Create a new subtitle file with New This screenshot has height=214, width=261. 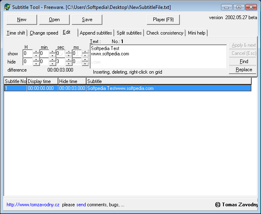point(22,20)
